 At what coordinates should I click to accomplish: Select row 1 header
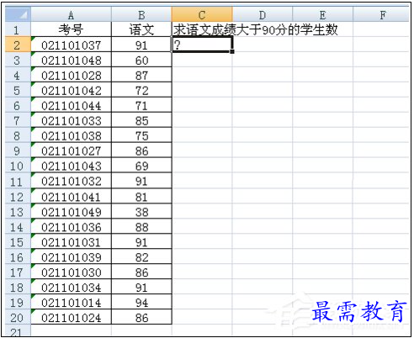point(18,29)
